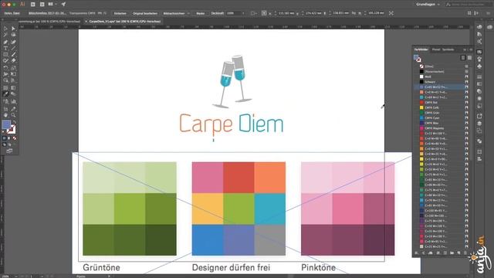Open the Deckkraft opacity dropdown arrow
494x278 pixels.
tap(243, 13)
